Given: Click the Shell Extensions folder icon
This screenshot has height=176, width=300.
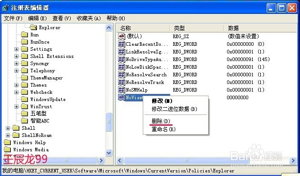Looking at the screenshot, I should [24, 56].
